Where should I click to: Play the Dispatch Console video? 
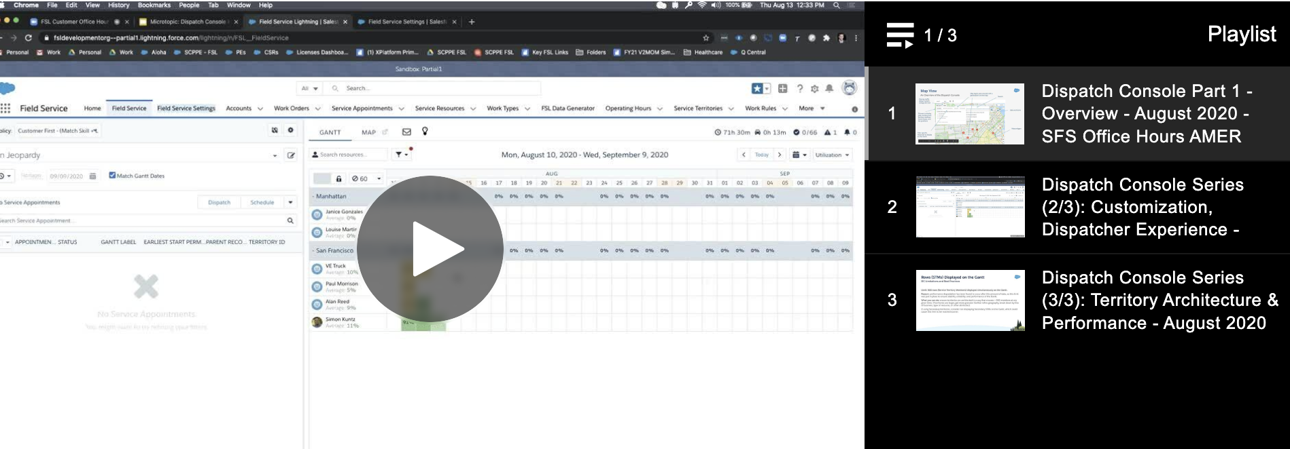(x=430, y=248)
